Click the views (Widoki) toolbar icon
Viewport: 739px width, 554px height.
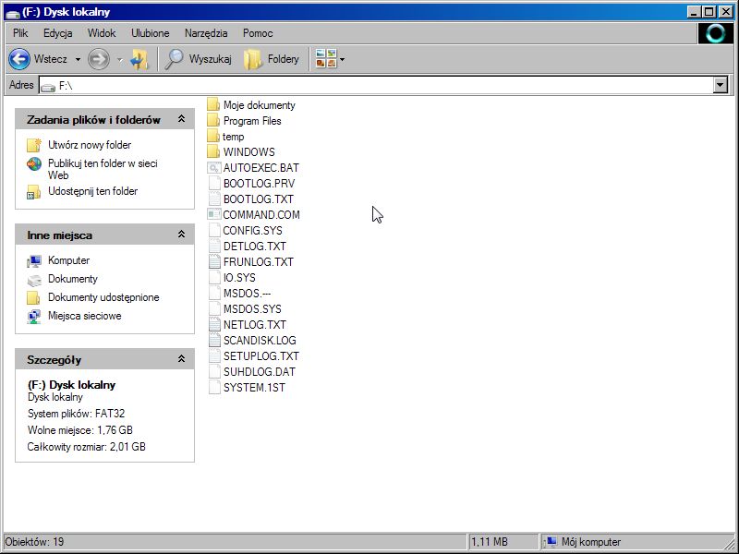(326, 59)
